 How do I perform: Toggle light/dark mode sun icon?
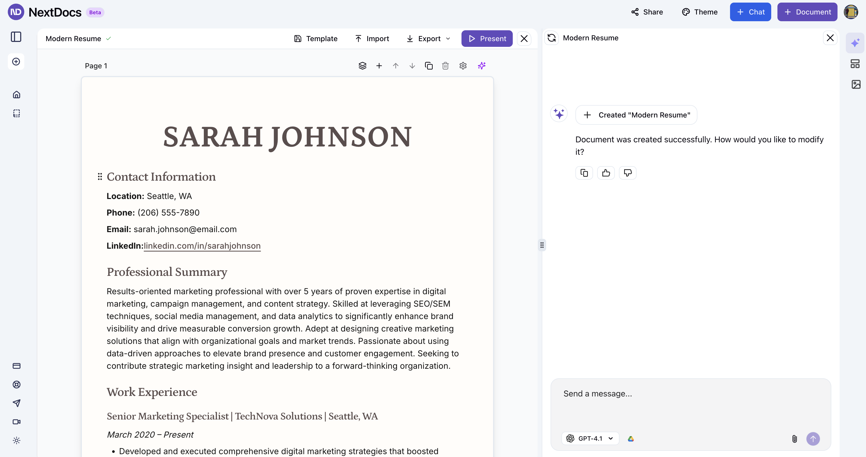click(17, 440)
